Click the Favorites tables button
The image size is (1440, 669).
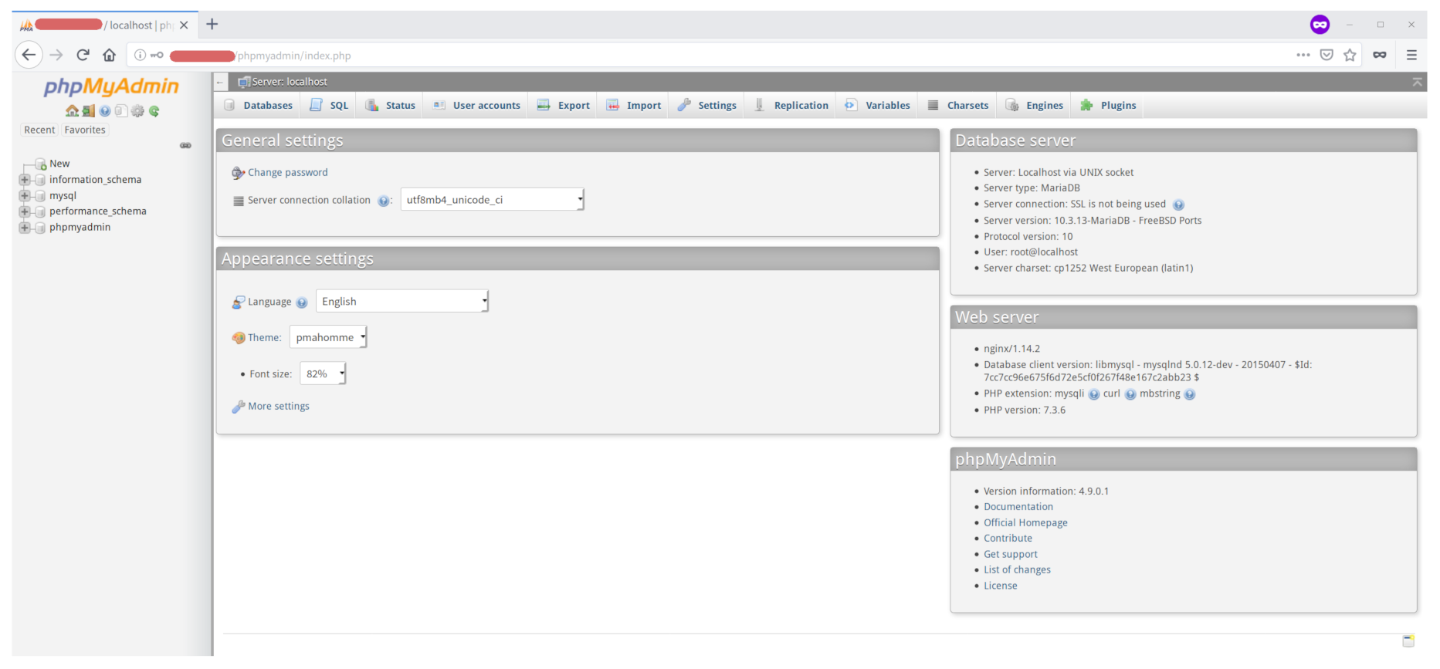(85, 130)
